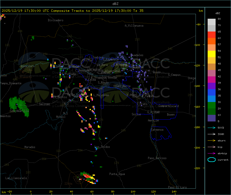Click the 100 km x-axis tick label
Image resolution: width=231 pixels, height=195 pixels.
(x=133, y=191)
